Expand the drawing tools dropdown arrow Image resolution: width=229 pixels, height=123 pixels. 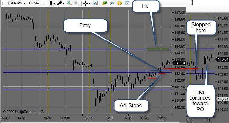click(x=63, y=3)
